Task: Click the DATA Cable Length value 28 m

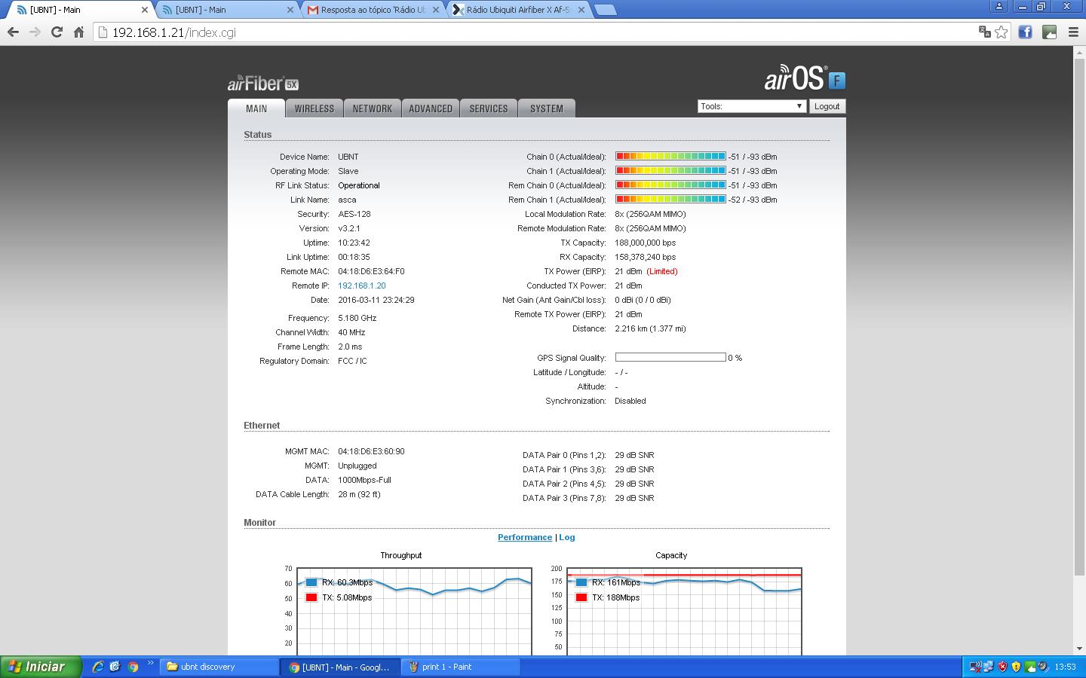Action: coord(359,494)
